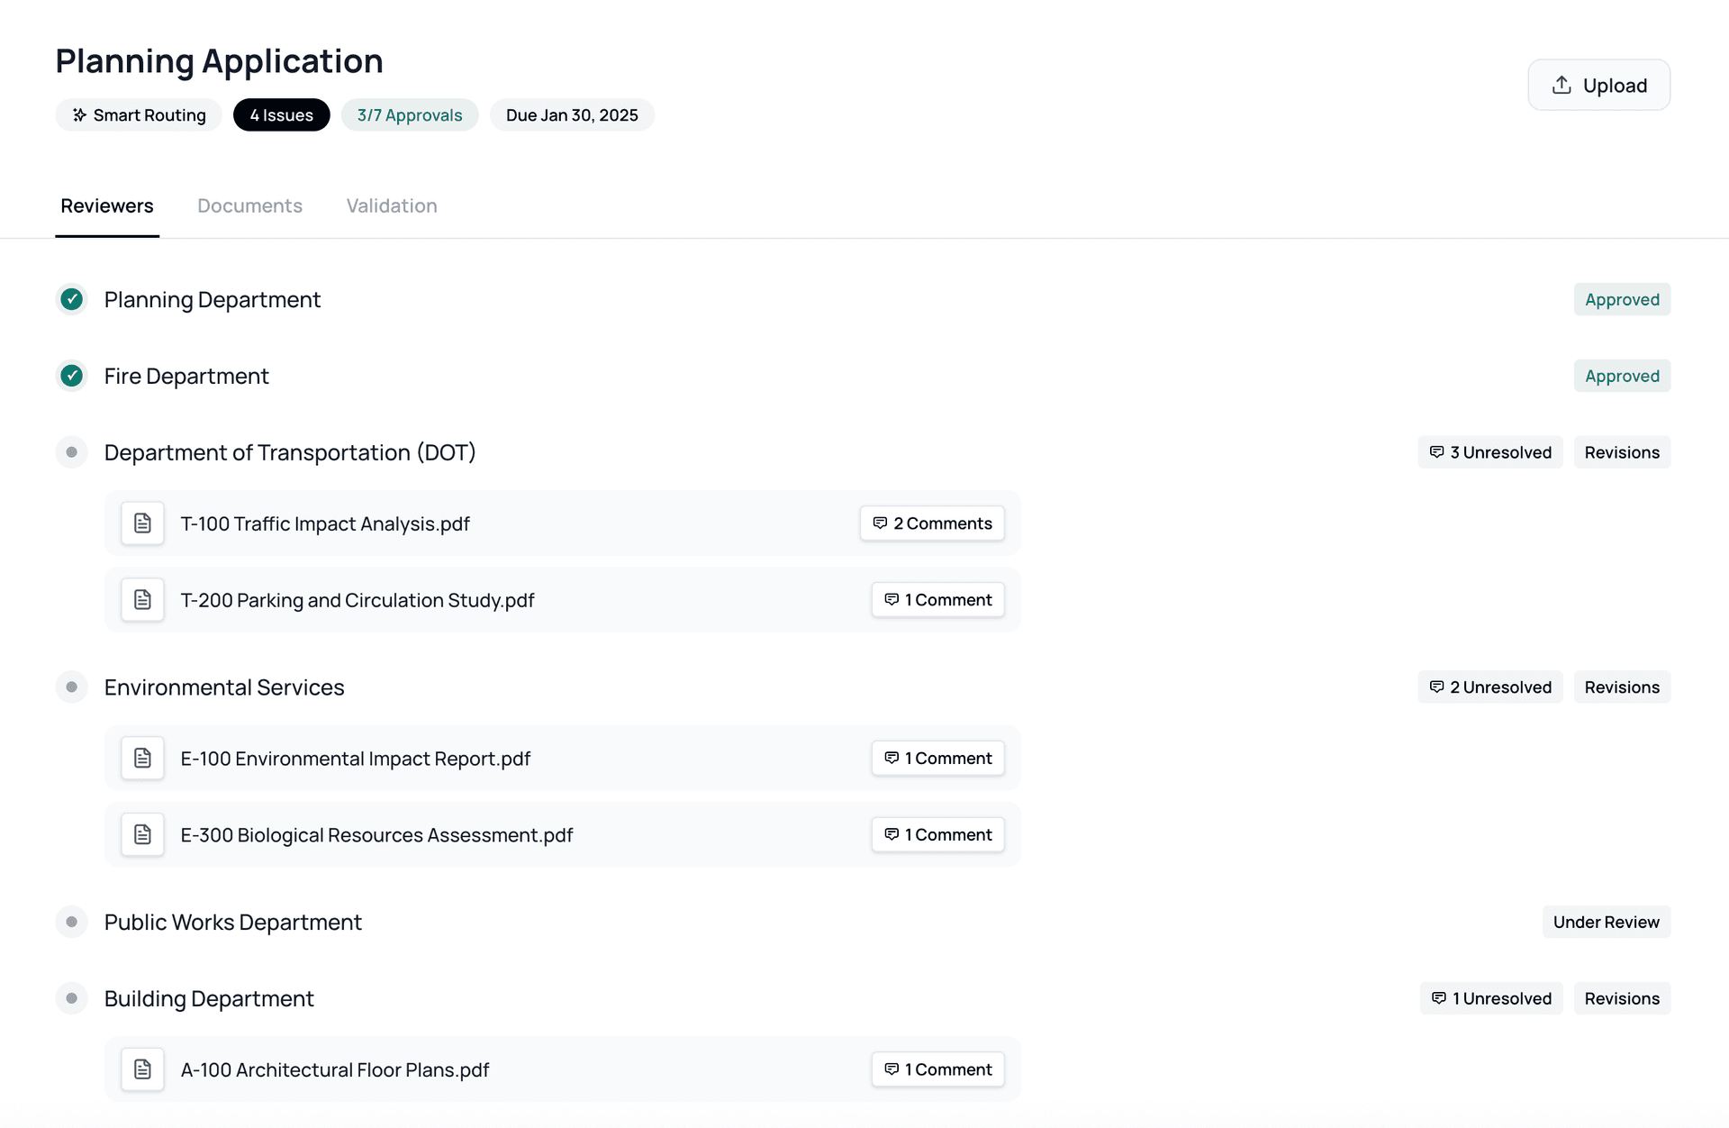Screen dimensions: 1729x1128
Task: Click the E-100 Environmental Impact Report file icon
Action: [x=142, y=759]
